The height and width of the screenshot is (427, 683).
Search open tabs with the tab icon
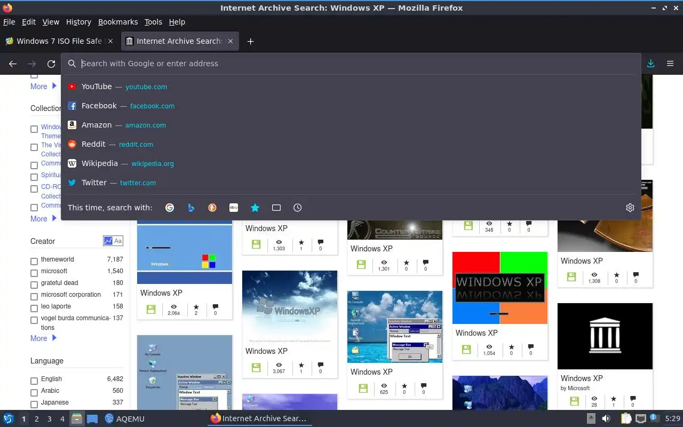[x=276, y=208]
